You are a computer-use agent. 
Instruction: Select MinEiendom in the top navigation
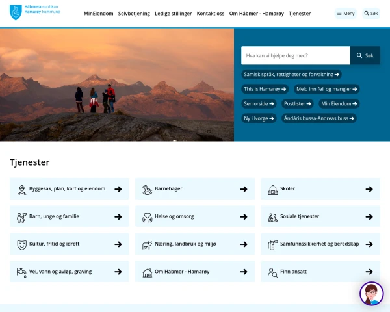pyautogui.click(x=98, y=14)
